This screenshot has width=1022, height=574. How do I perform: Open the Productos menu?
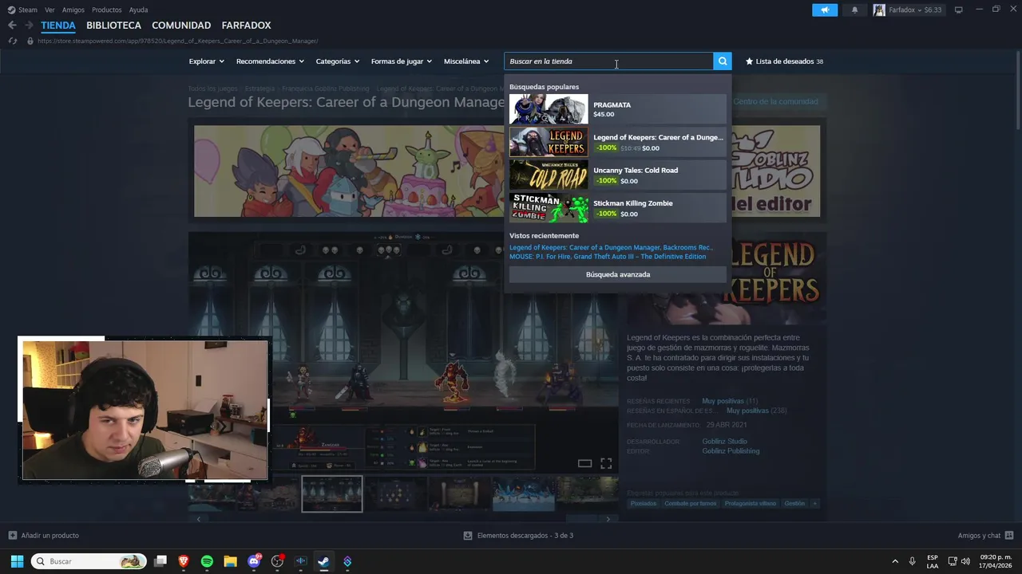[106, 10]
